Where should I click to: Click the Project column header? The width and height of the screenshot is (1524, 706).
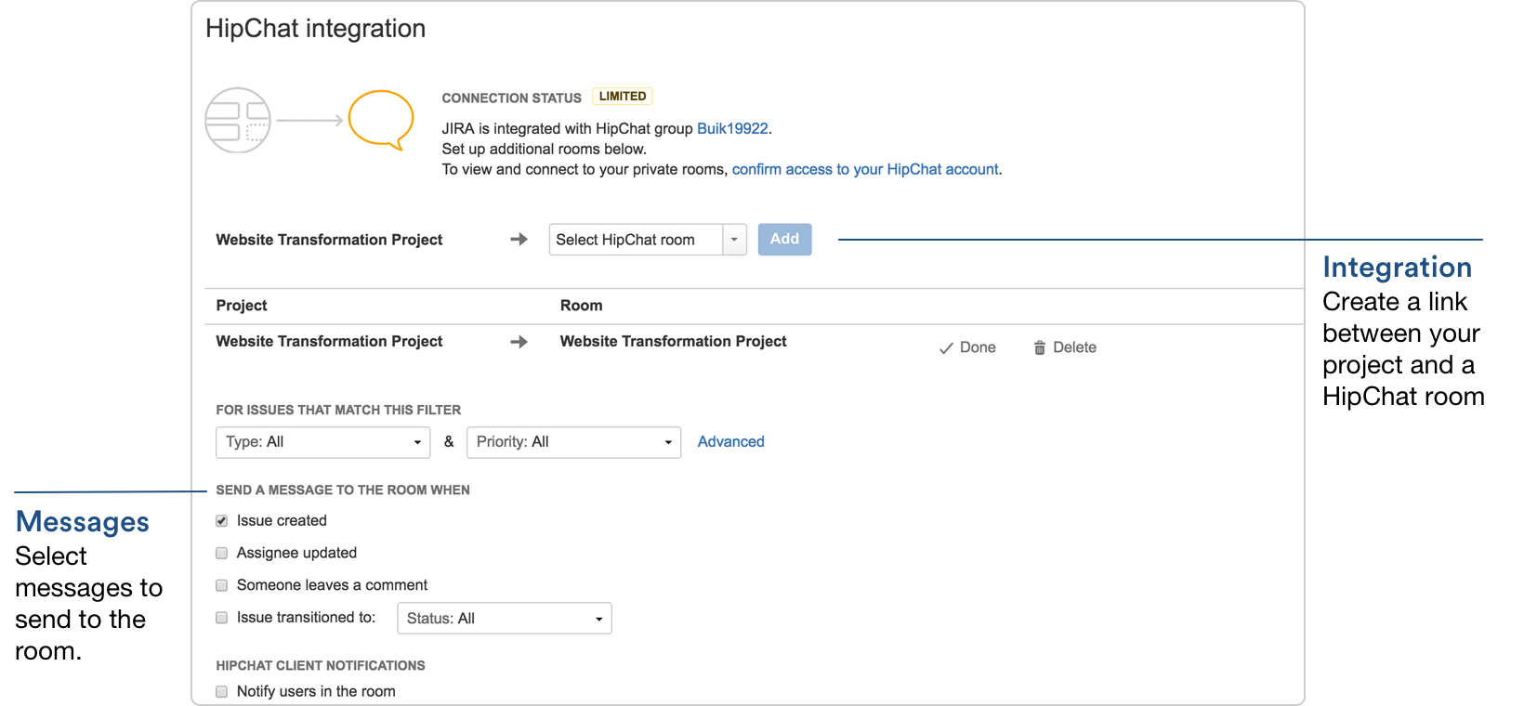click(x=242, y=306)
